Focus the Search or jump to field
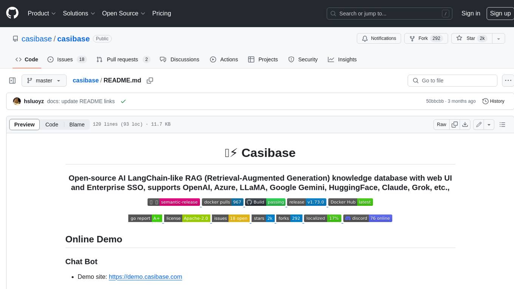This screenshot has height=289, width=514. tap(390, 13)
